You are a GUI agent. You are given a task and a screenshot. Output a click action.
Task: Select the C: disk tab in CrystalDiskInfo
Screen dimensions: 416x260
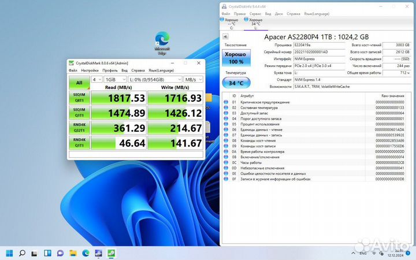pyautogui.click(x=230, y=24)
